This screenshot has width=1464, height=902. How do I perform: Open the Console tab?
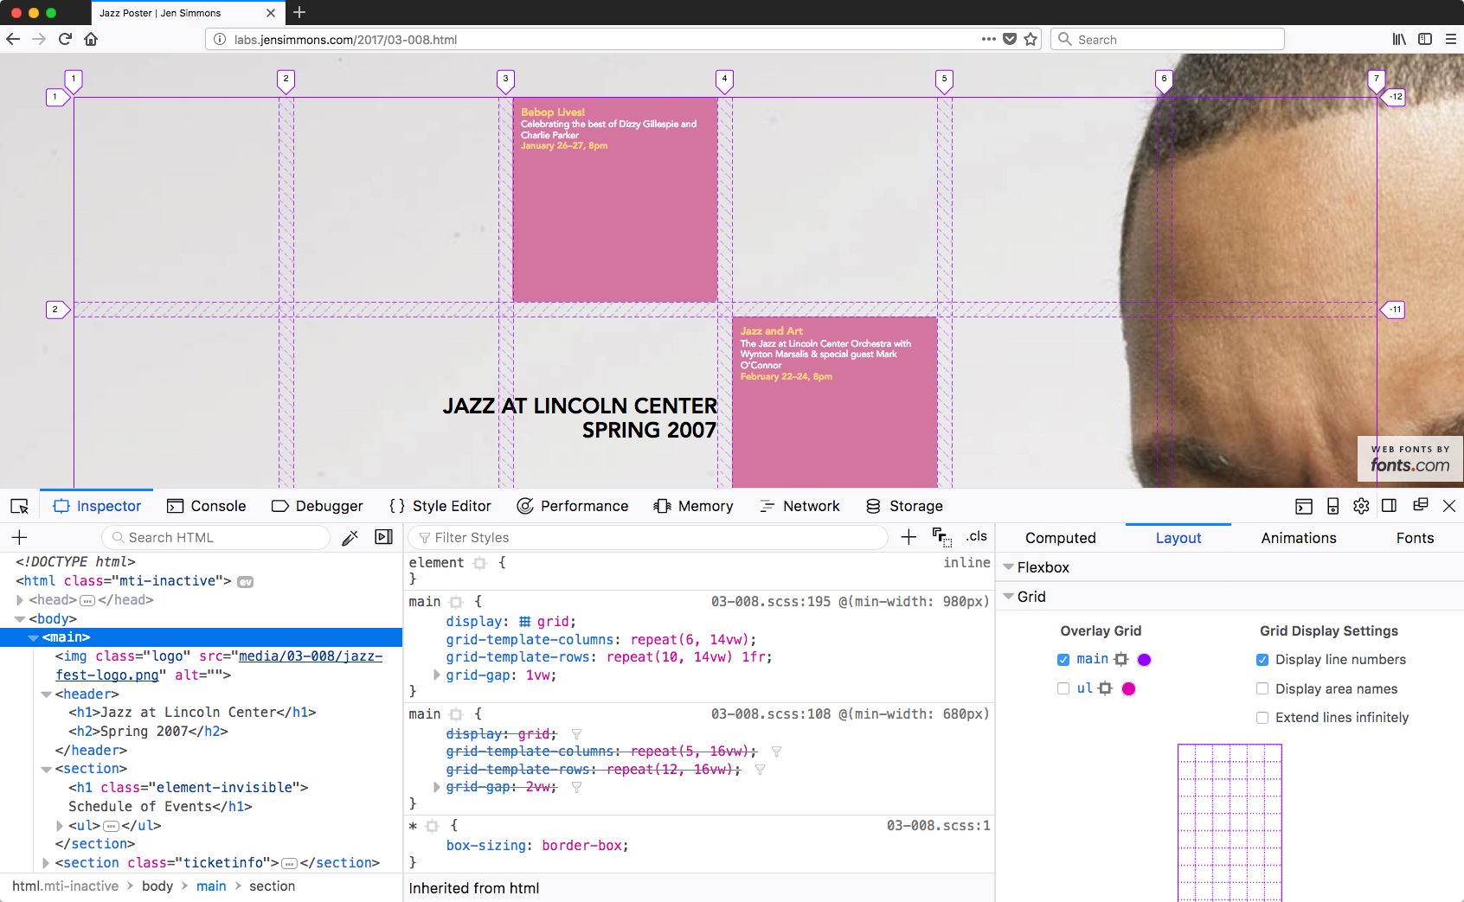[x=206, y=506]
